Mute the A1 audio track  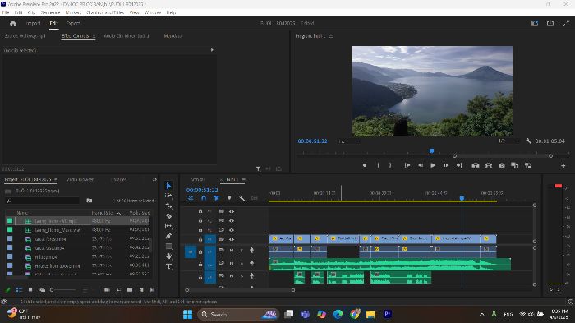click(x=232, y=251)
